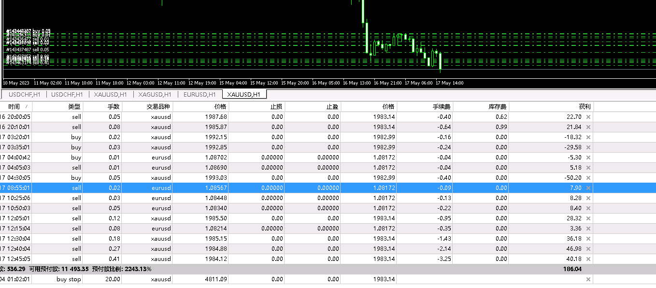Close the eurusd sell order with profit 8.28
This screenshot has width=656, height=288.
pos(588,198)
